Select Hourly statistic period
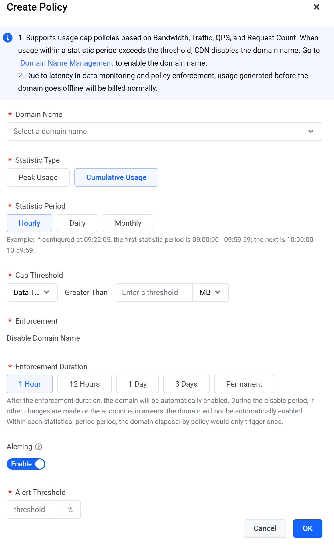 [29, 223]
